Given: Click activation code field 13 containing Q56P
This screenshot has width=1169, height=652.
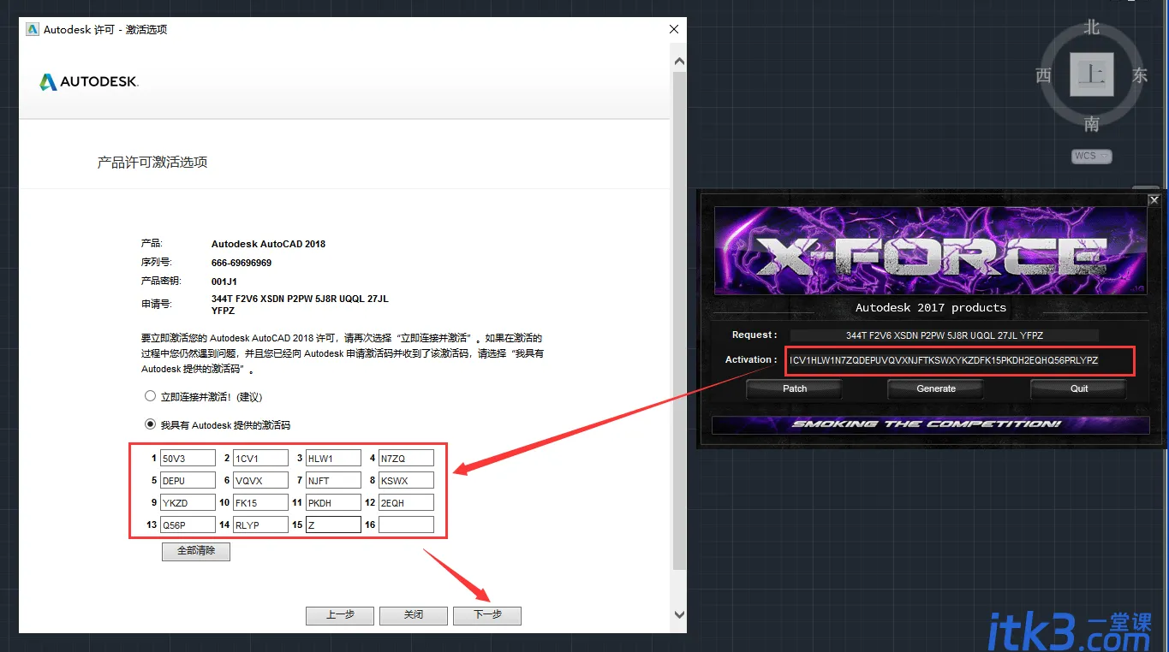Looking at the screenshot, I should click(188, 525).
